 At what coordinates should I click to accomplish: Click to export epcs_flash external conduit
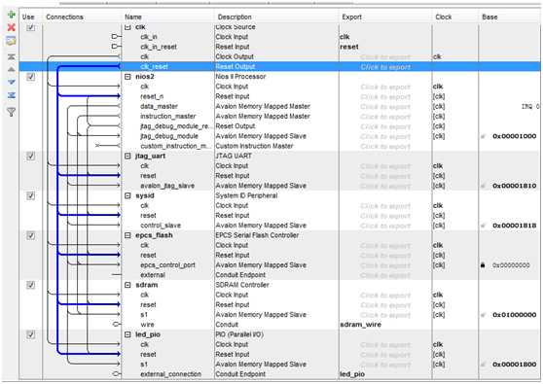pyautogui.click(x=385, y=275)
